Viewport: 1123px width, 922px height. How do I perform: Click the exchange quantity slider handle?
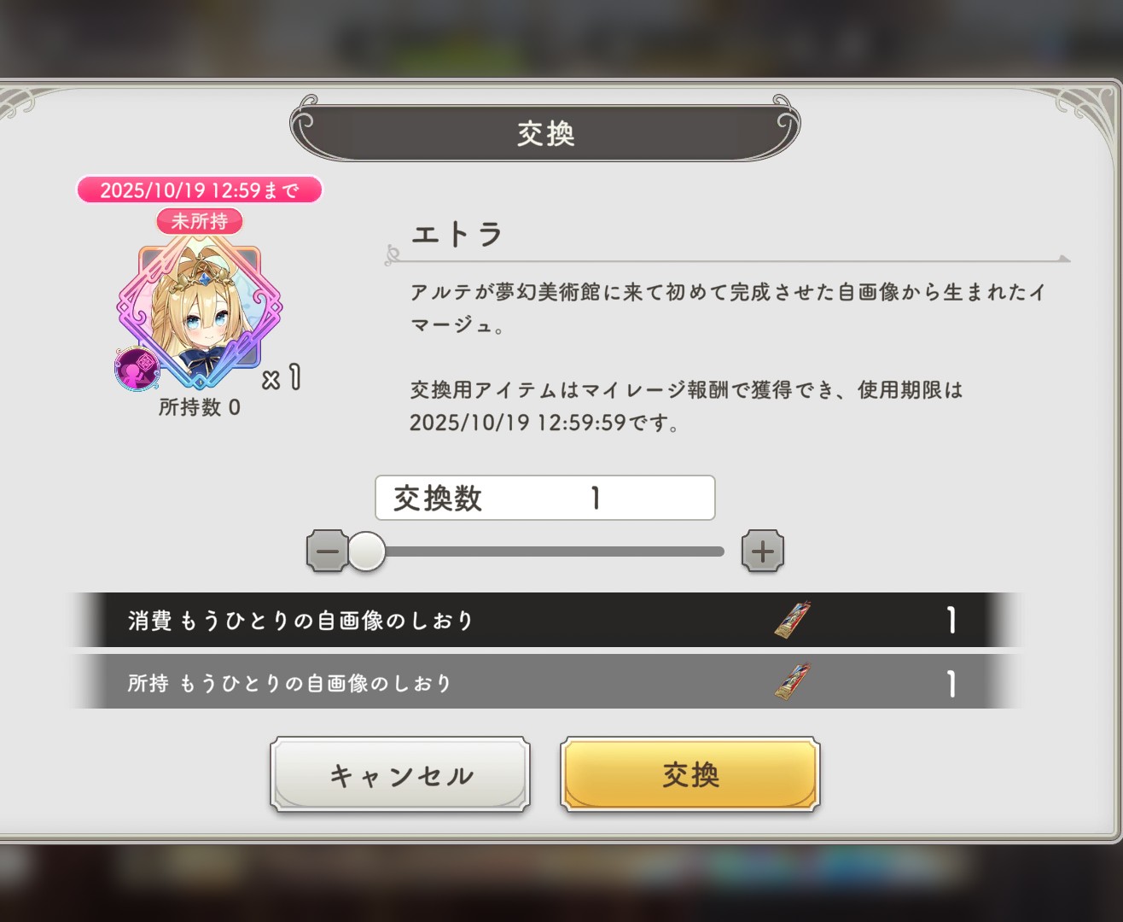pos(367,551)
